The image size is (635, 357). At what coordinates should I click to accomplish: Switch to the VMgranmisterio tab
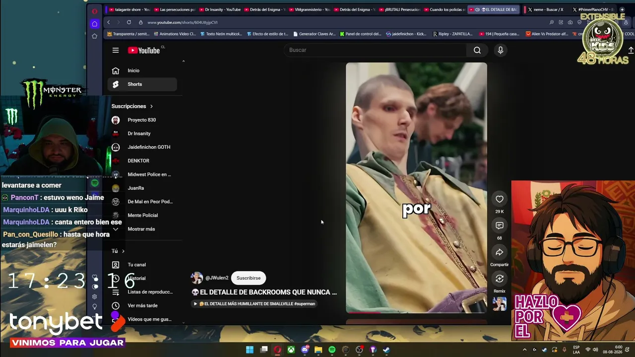pos(310,9)
